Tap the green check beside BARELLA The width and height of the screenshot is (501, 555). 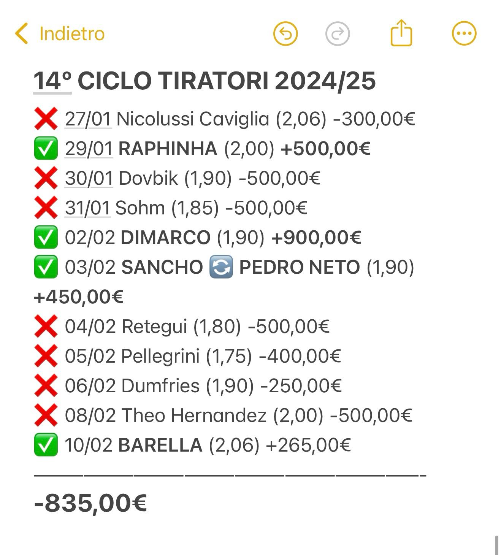[46, 445]
